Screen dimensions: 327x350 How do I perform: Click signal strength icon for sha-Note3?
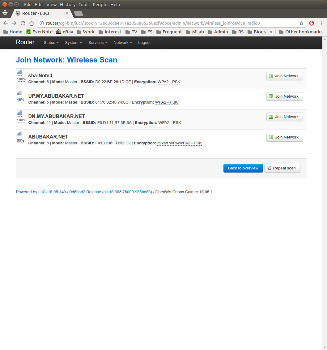[19, 72]
